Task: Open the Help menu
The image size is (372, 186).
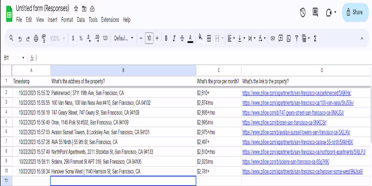Action: (126, 20)
